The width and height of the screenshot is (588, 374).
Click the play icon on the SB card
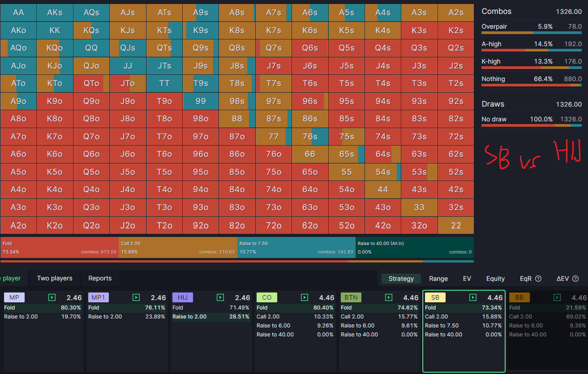pyautogui.click(x=473, y=297)
